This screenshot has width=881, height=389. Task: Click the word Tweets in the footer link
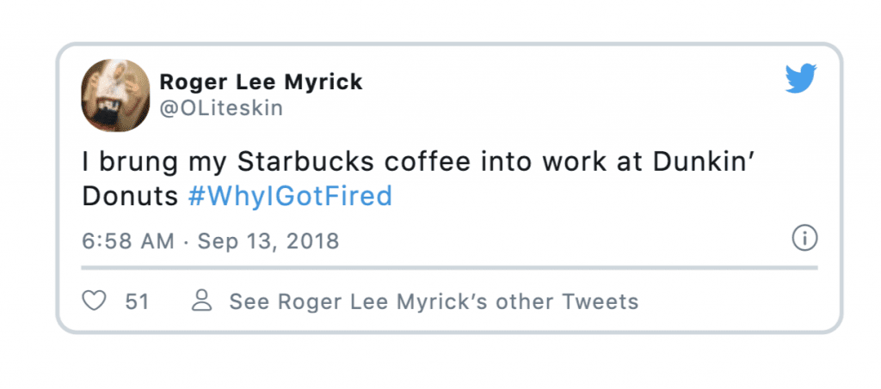(601, 301)
